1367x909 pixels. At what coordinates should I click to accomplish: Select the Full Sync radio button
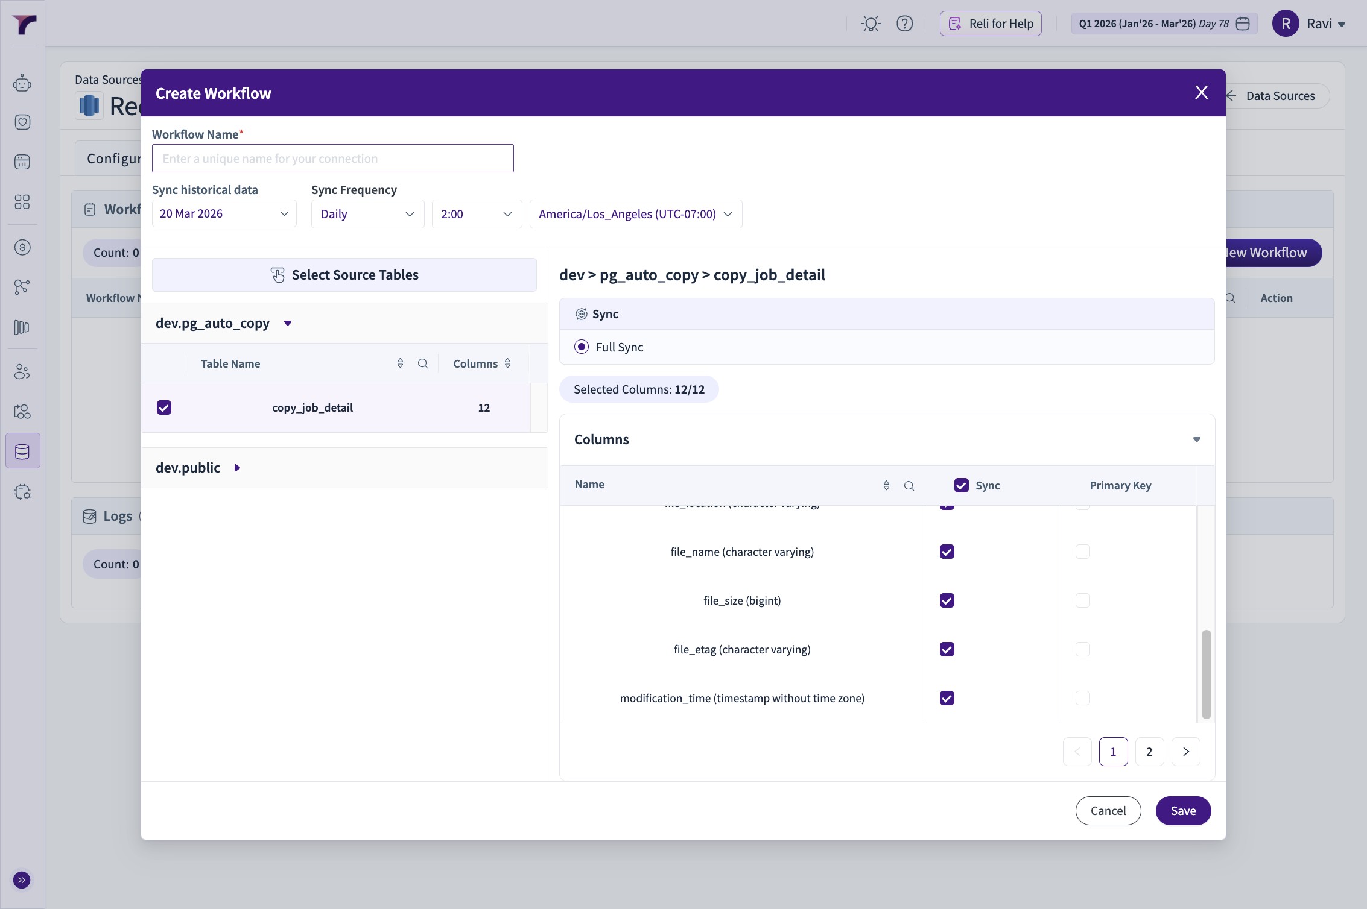point(582,347)
